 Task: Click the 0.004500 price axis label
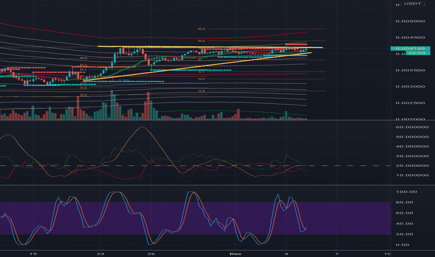click(x=410, y=37)
